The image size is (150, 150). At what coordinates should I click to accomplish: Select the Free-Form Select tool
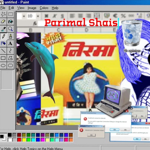click(x=3, y=14)
